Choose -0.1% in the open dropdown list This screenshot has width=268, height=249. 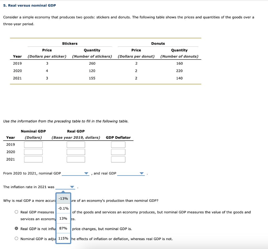coord(63,209)
